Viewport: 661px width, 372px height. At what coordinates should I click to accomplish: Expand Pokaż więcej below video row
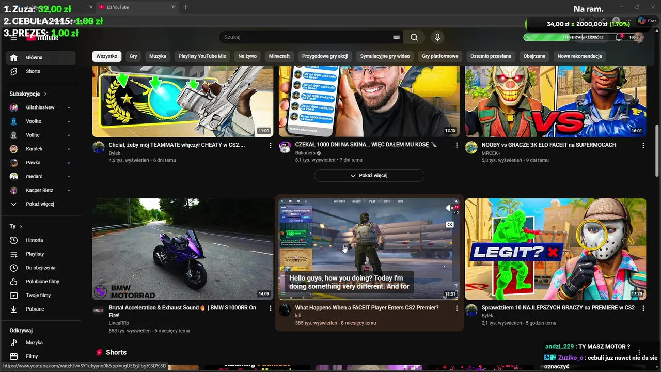369,176
